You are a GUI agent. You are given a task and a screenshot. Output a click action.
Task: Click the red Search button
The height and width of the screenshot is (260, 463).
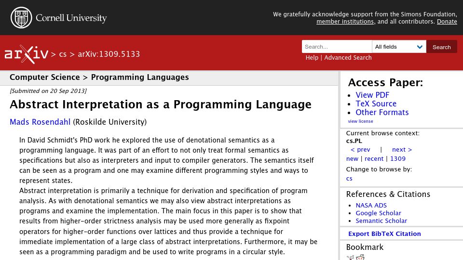(441, 47)
